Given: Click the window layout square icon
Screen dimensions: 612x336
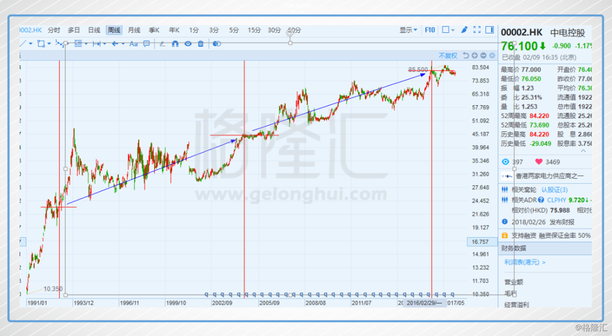Looking at the screenshot, I should pyautogui.click(x=446, y=29).
